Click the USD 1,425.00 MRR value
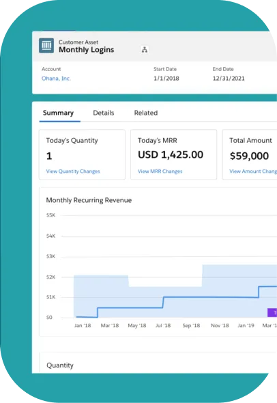This screenshot has width=277, height=403. click(171, 155)
